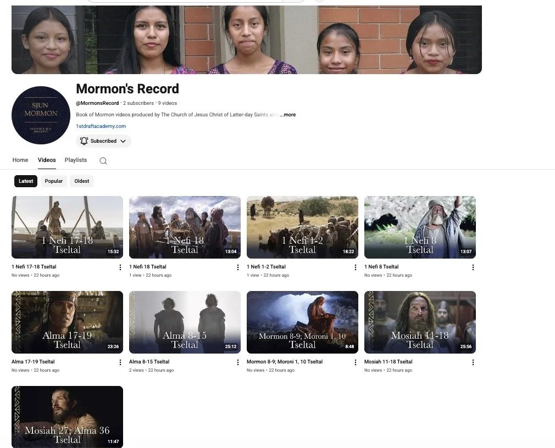Open more options for 1 Nefi 1-2 Tseltal

[356, 267]
